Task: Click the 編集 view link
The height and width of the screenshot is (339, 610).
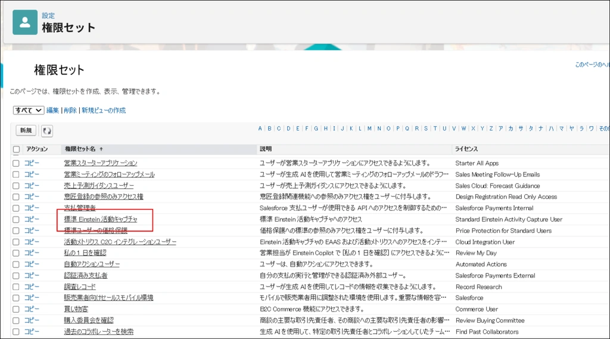Action: click(53, 110)
